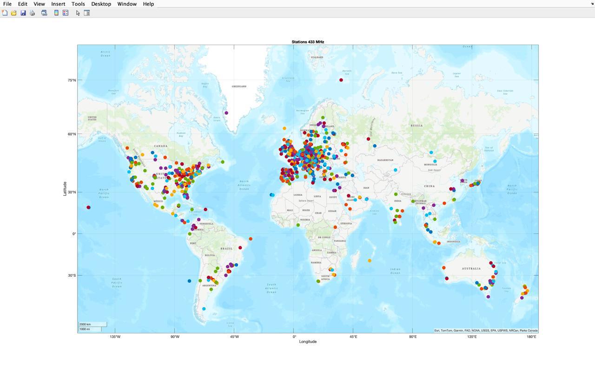Click the "Longitude" axis label
This screenshot has height=372, width=595.
(x=308, y=341)
